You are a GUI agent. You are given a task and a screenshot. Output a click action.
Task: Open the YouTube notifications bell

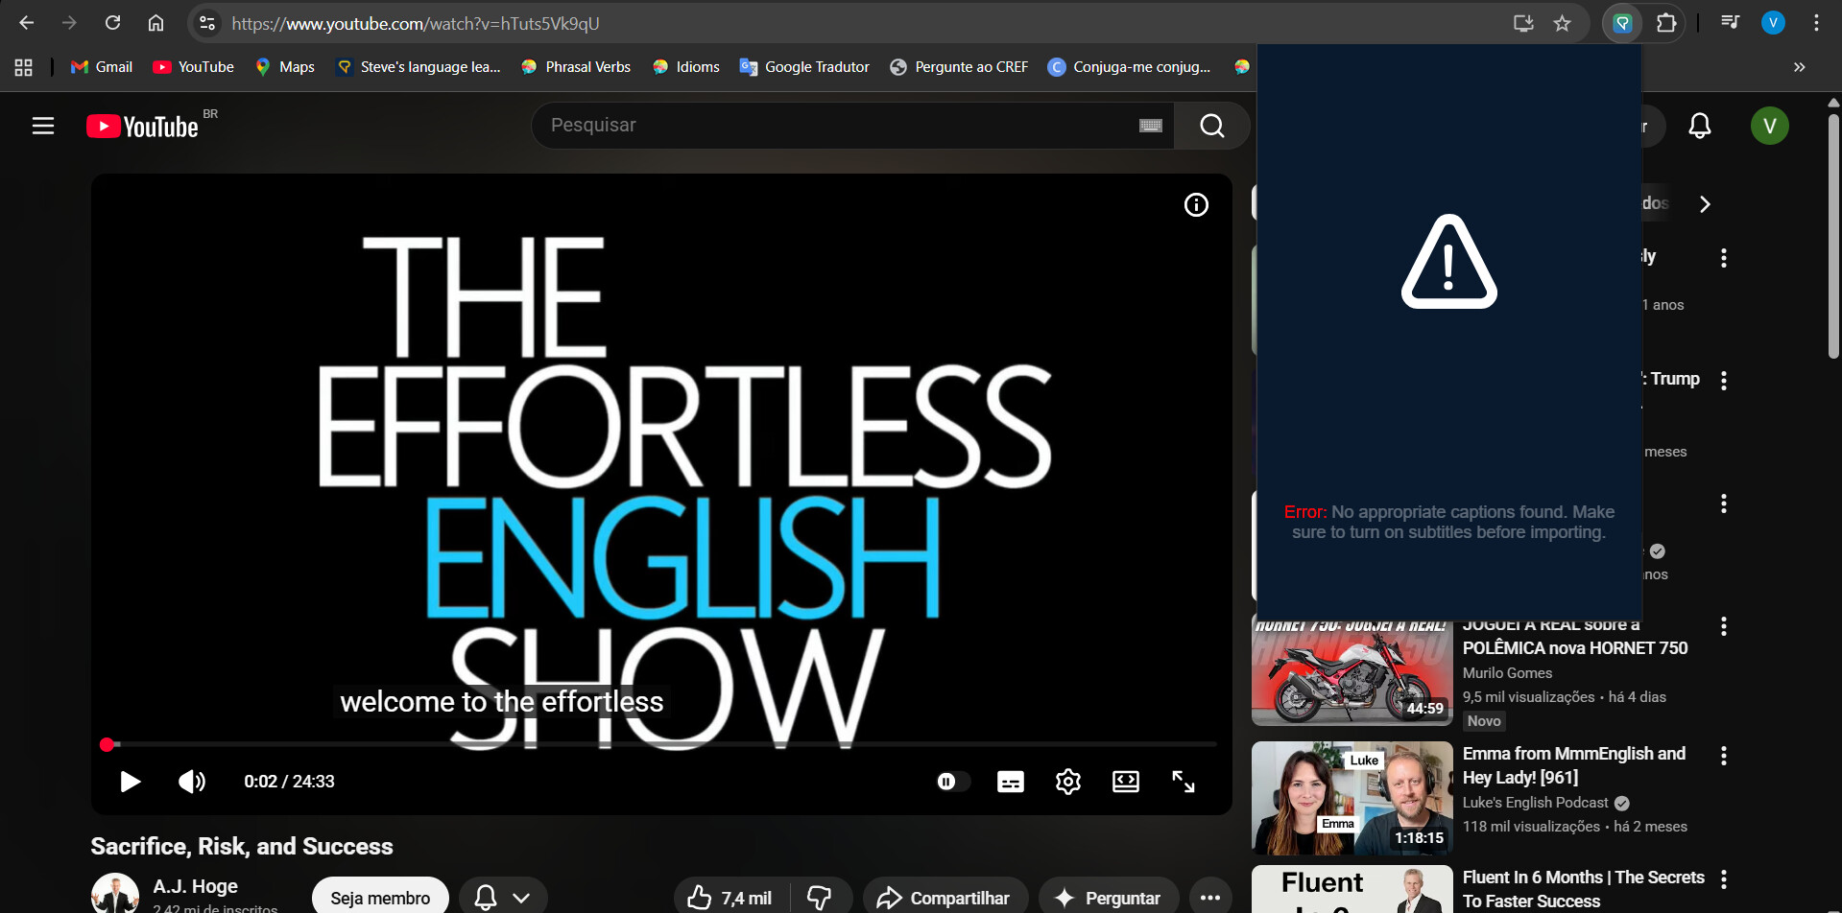[1699, 126]
